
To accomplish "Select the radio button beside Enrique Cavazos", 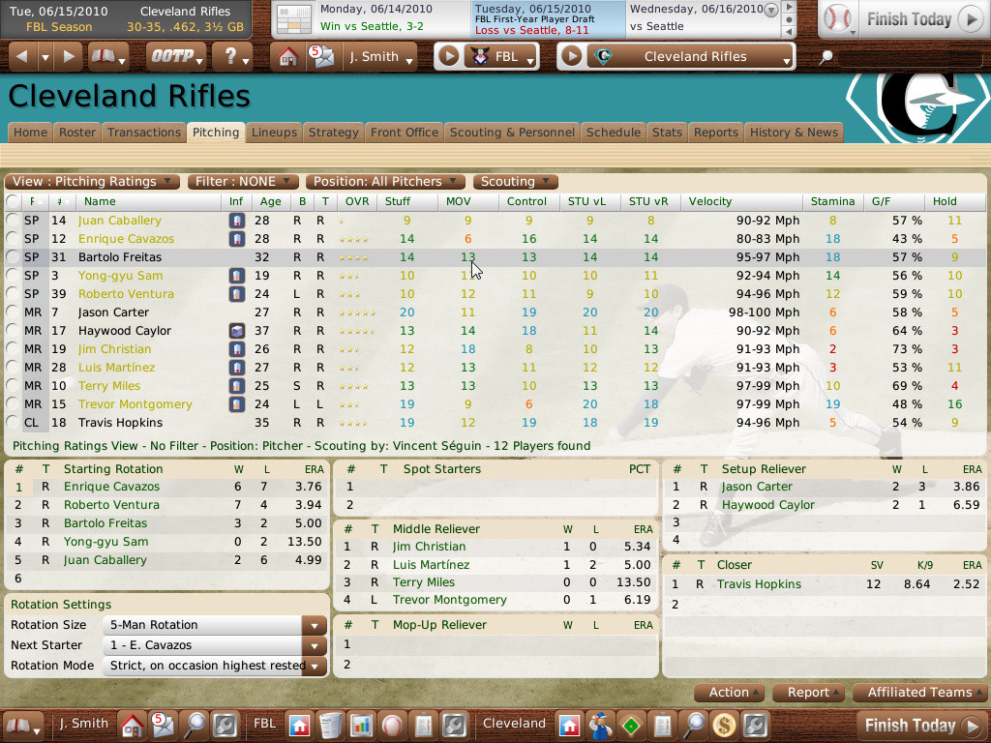I will (12, 239).
